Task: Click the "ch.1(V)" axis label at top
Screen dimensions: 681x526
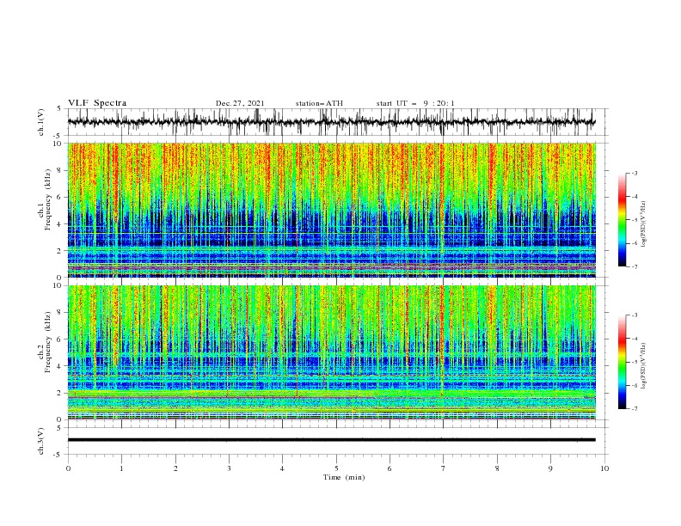Action: click(41, 122)
